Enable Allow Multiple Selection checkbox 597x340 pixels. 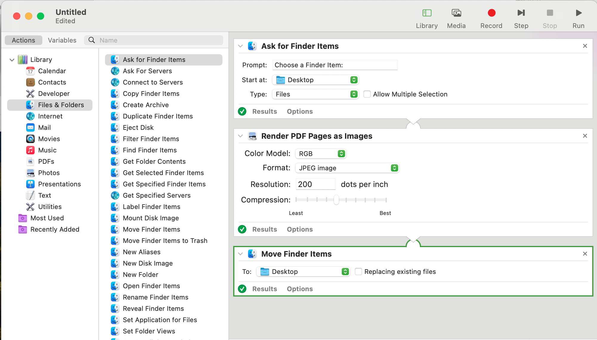click(x=367, y=94)
